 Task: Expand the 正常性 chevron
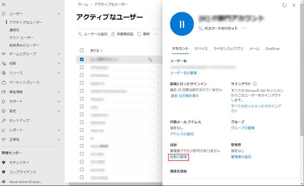(59, 140)
